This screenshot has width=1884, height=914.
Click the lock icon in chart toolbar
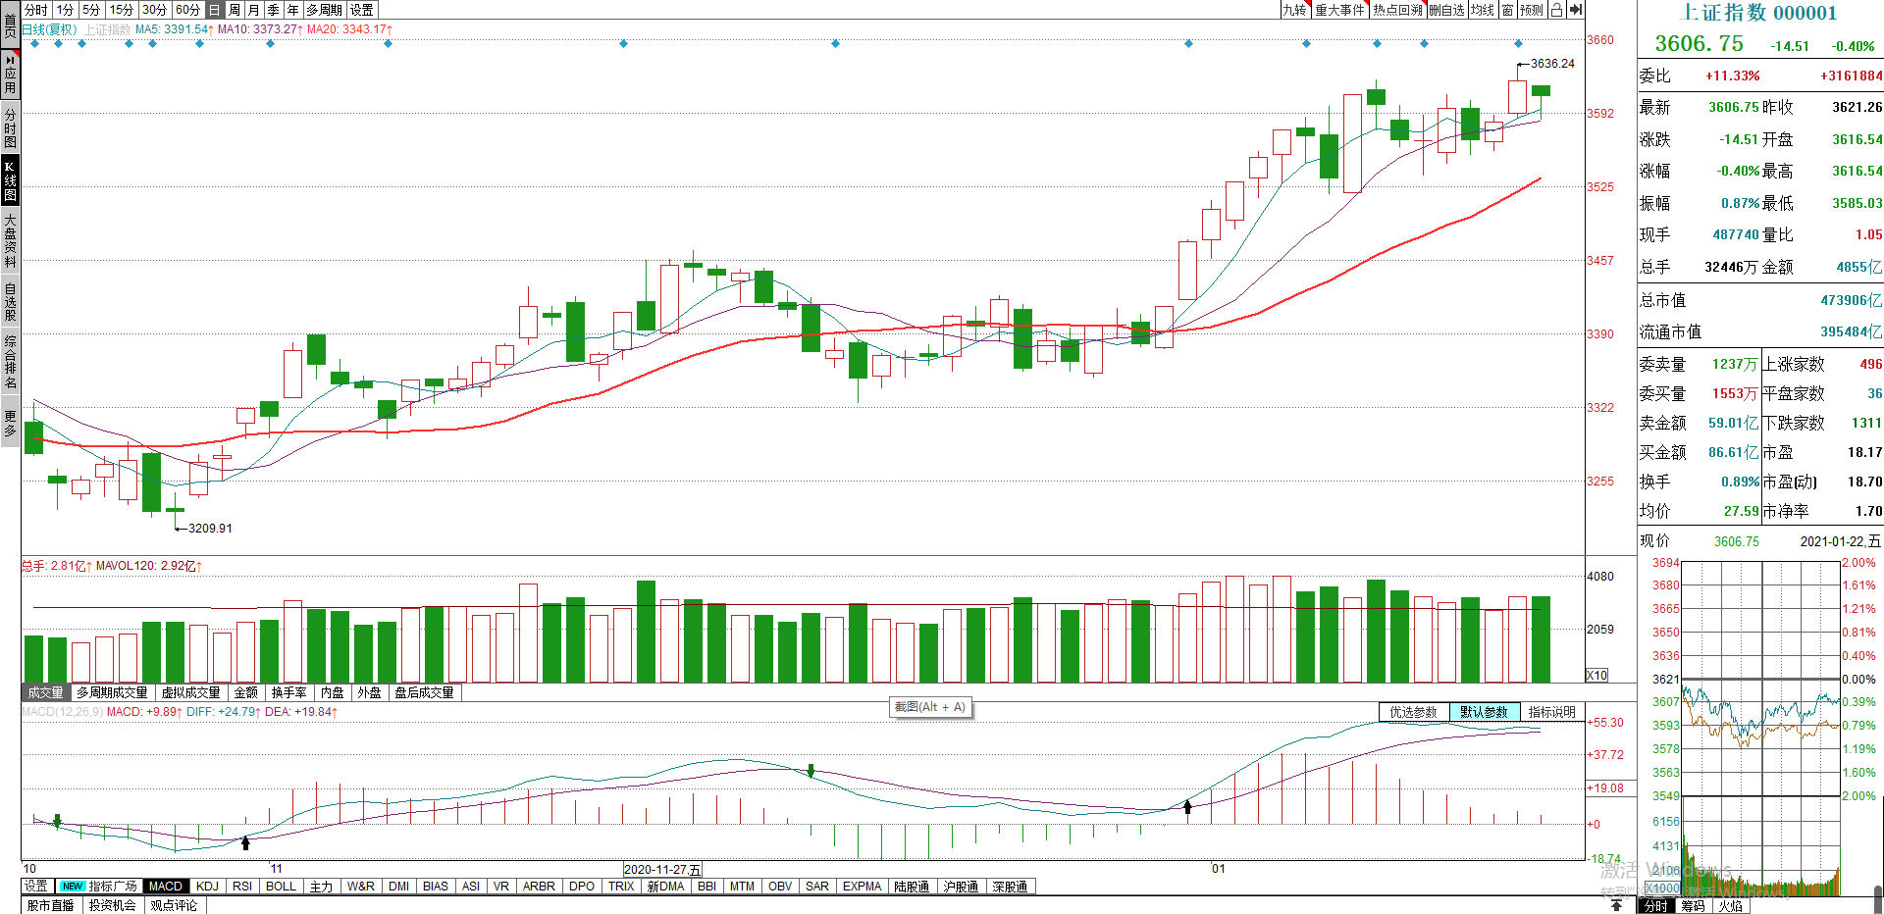[x=1556, y=10]
